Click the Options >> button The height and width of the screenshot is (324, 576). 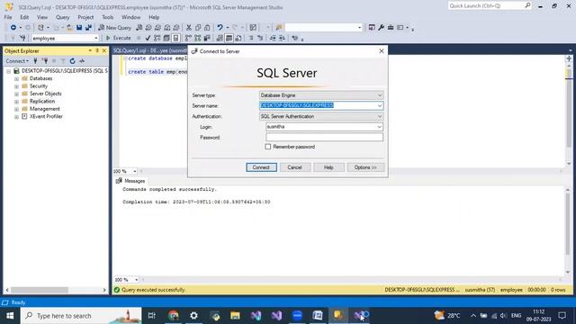point(365,167)
